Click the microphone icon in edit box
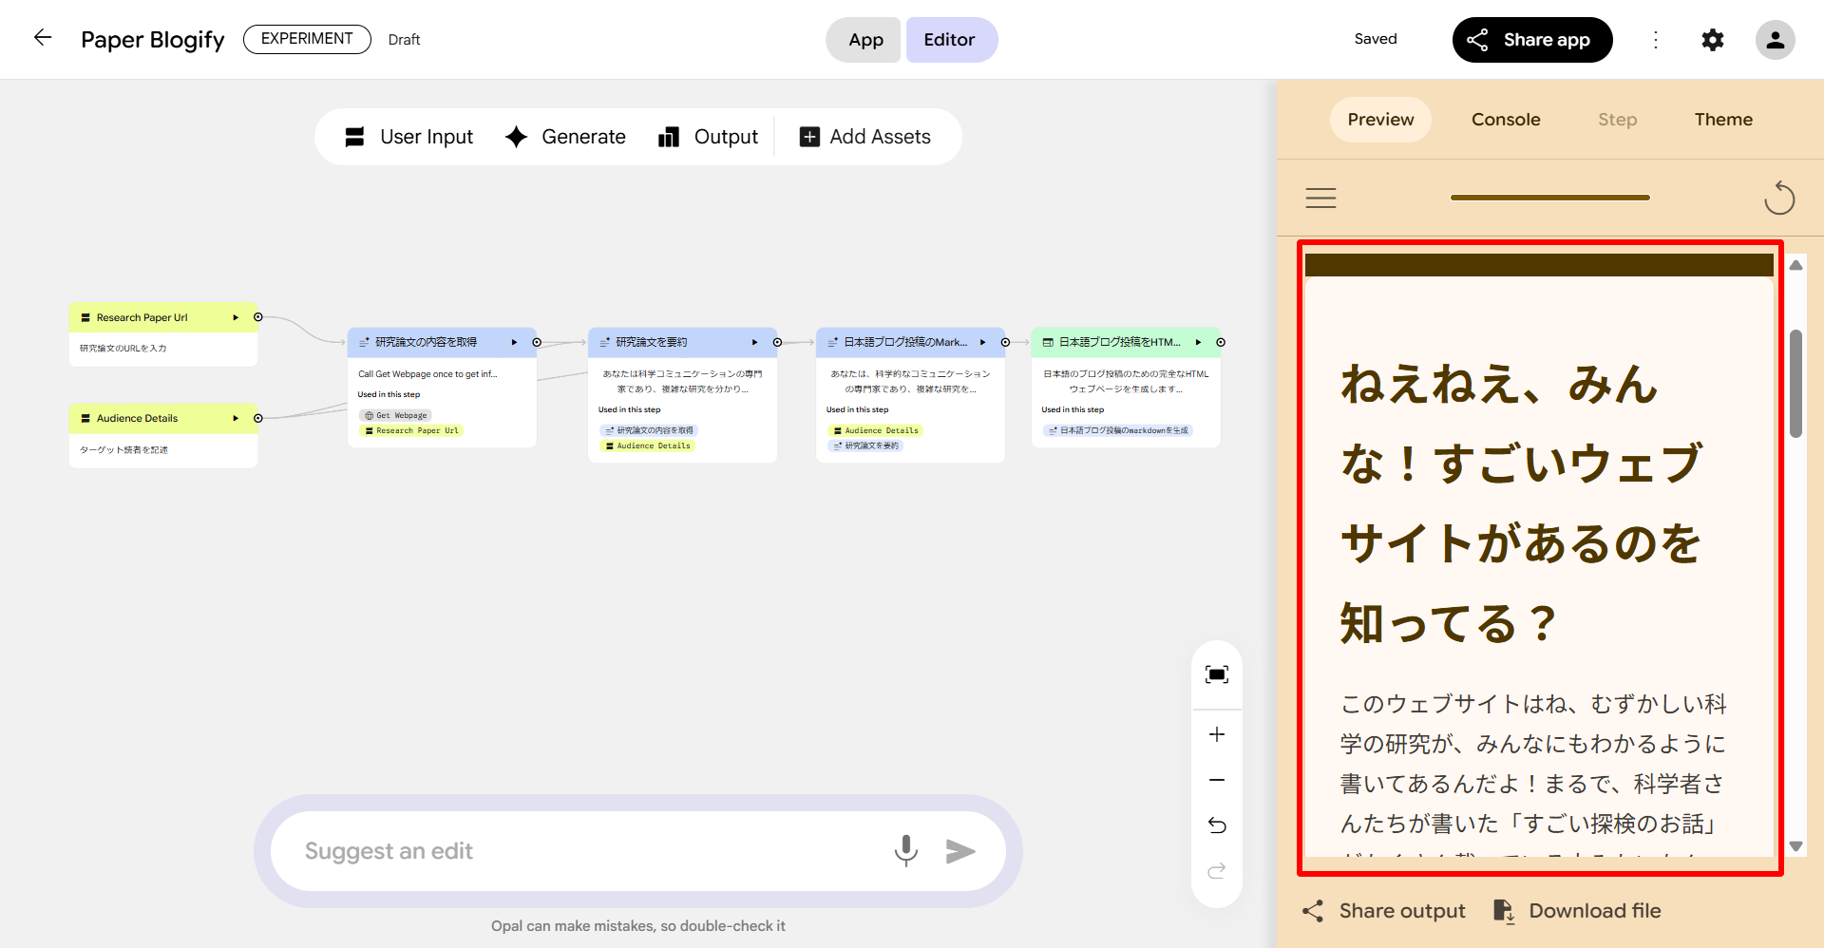The image size is (1824, 948). click(x=905, y=851)
